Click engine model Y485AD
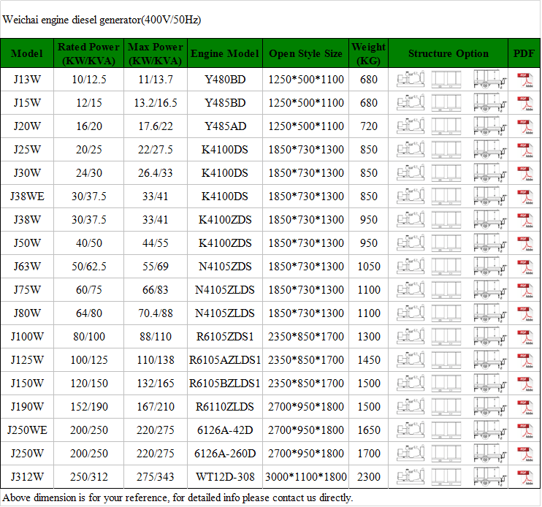This screenshot has height=507, width=542. tap(225, 126)
